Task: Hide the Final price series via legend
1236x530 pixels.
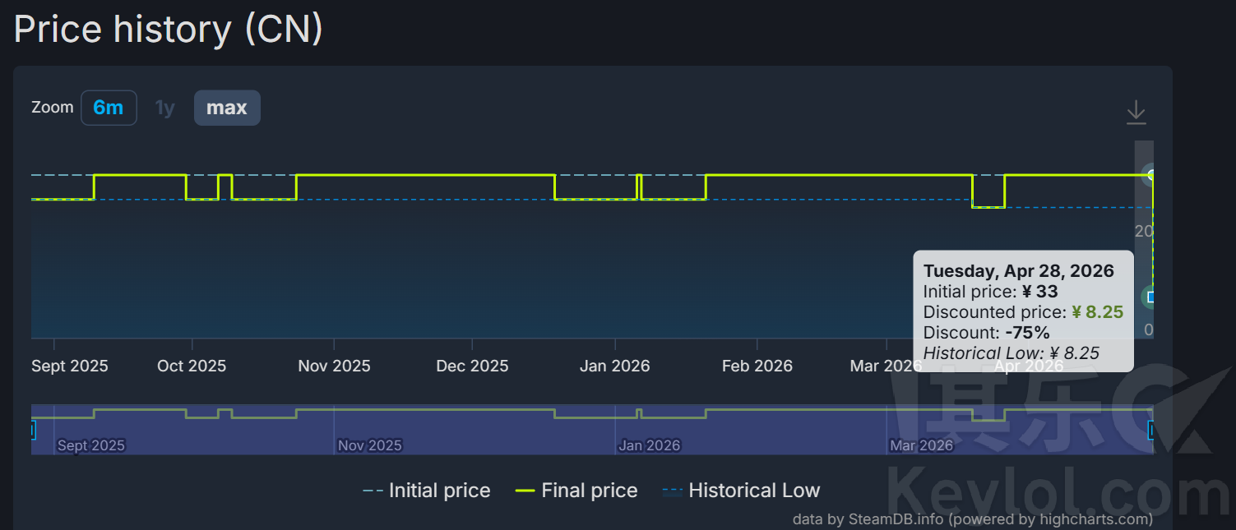Action: (x=576, y=491)
